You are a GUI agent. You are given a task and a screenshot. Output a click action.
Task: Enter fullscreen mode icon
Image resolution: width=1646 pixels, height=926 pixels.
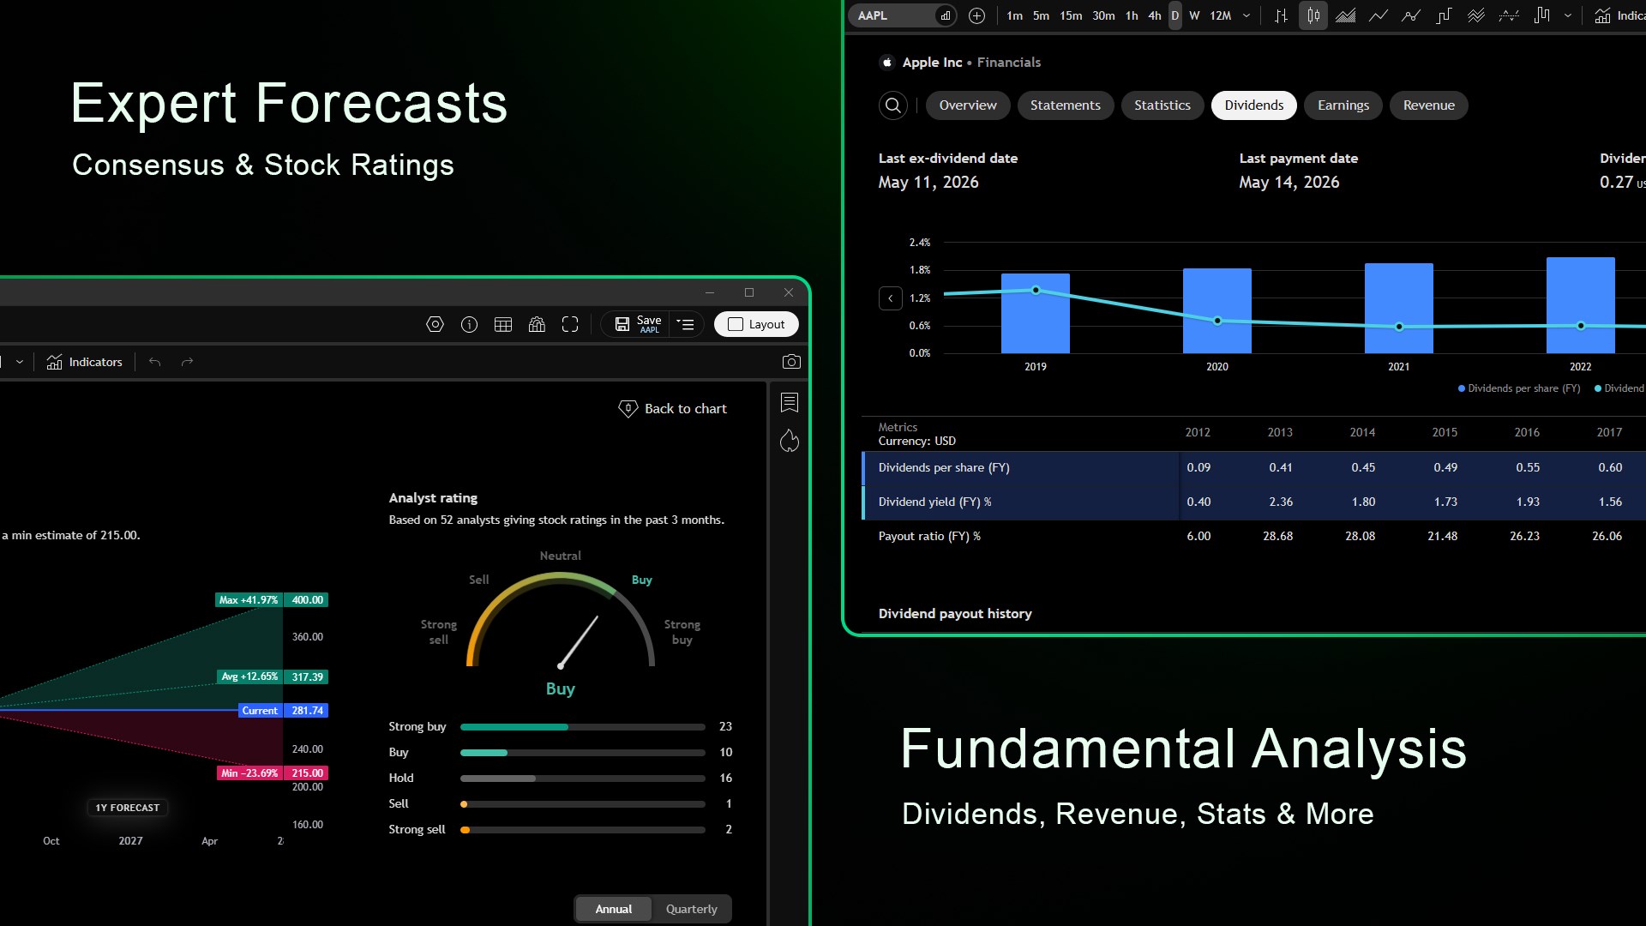coord(570,324)
